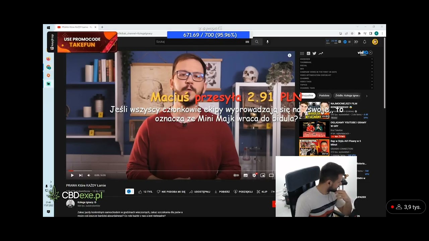Open the save to playlist icon

tap(273, 192)
